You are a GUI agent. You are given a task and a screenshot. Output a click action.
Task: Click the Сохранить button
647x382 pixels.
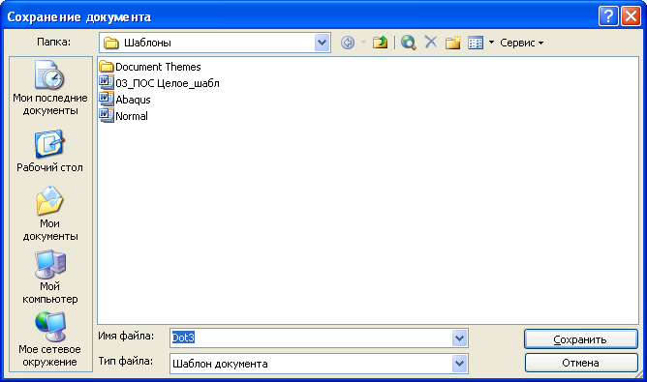581,339
